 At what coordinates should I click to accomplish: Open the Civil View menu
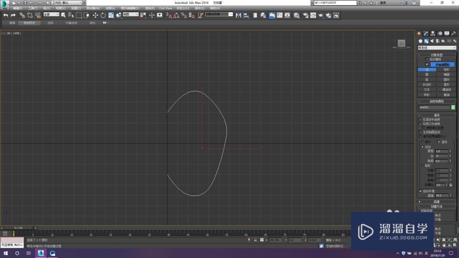(165, 8)
